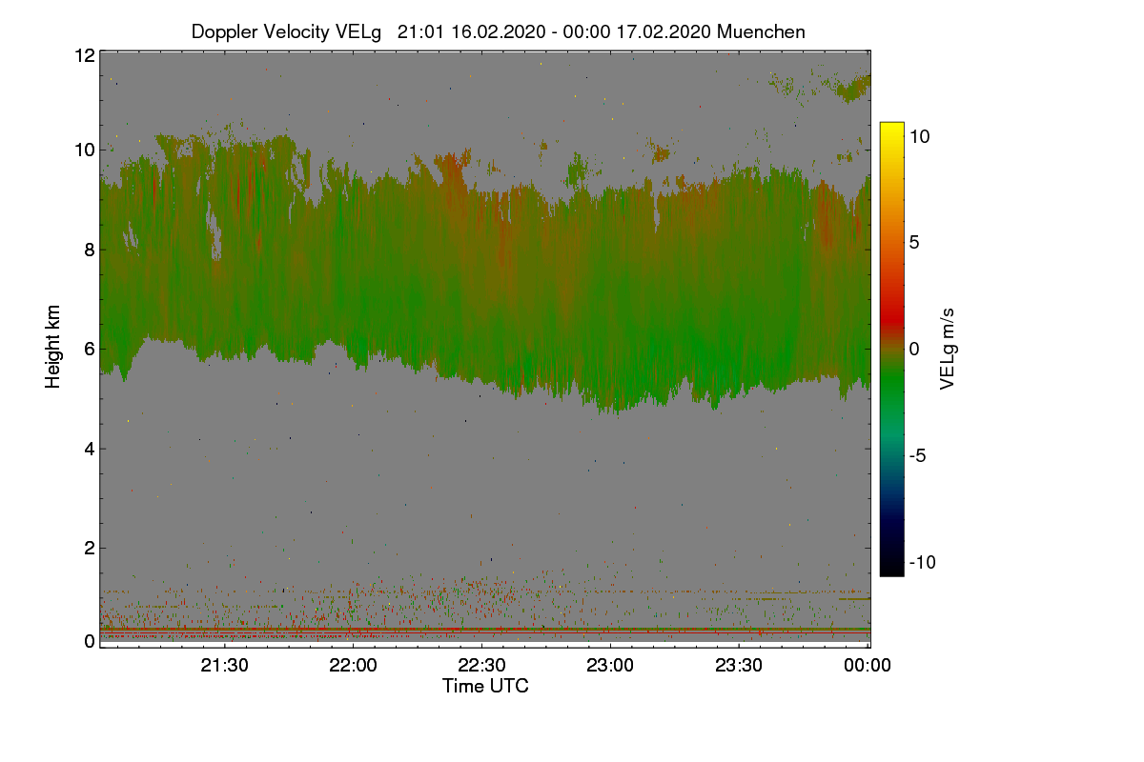The height and width of the screenshot is (762, 1144).
Task: Click the red section of the colorbar
Action: [891, 319]
